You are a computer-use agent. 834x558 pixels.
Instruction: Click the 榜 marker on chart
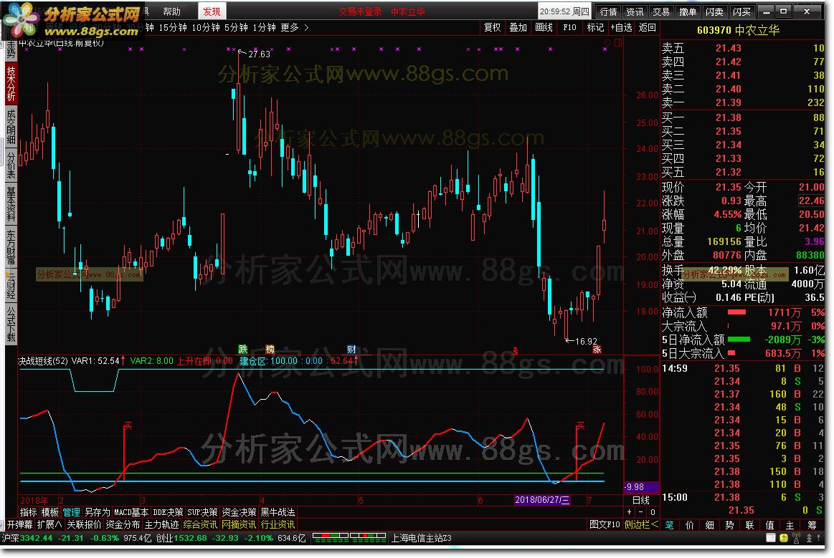click(270, 349)
